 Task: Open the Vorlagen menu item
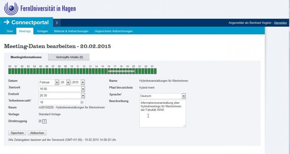42,31
